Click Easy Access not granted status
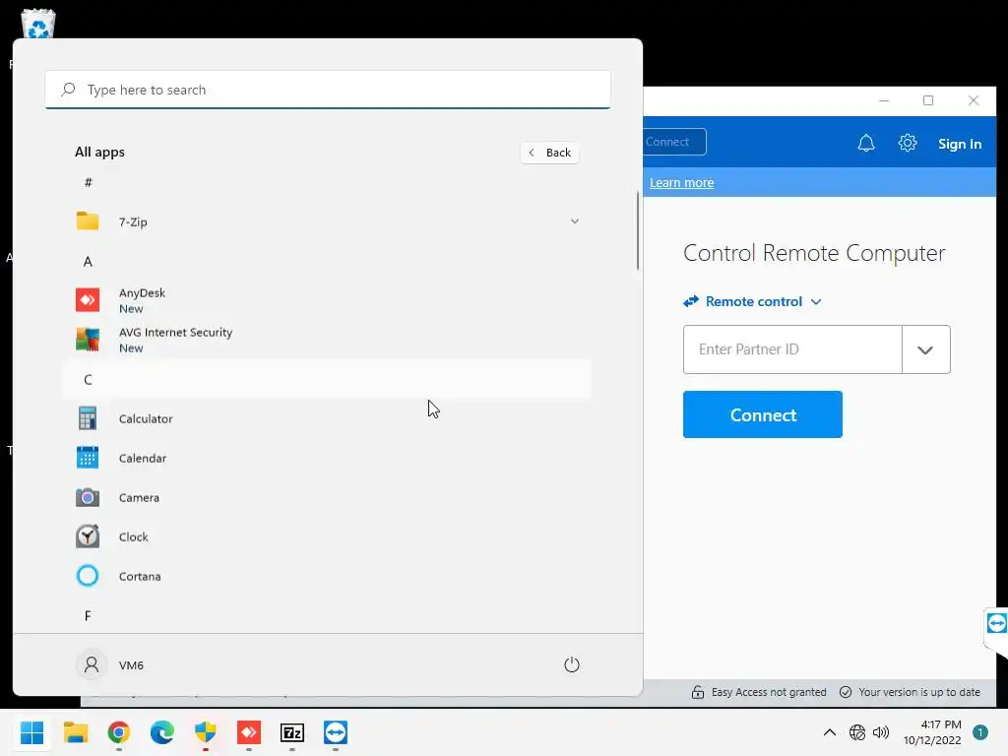 759,692
